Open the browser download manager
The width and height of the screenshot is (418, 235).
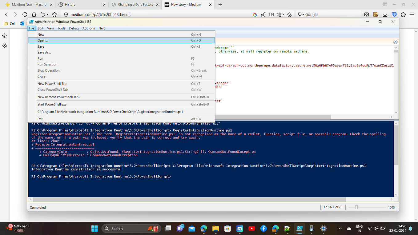tap(385, 14)
